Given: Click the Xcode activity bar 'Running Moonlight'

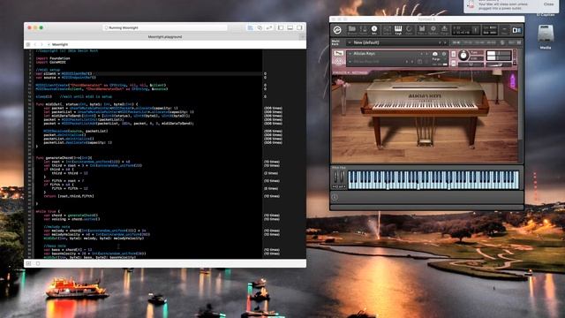Looking at the screenshot, I should pyautogui.click(x=165, y=27).
